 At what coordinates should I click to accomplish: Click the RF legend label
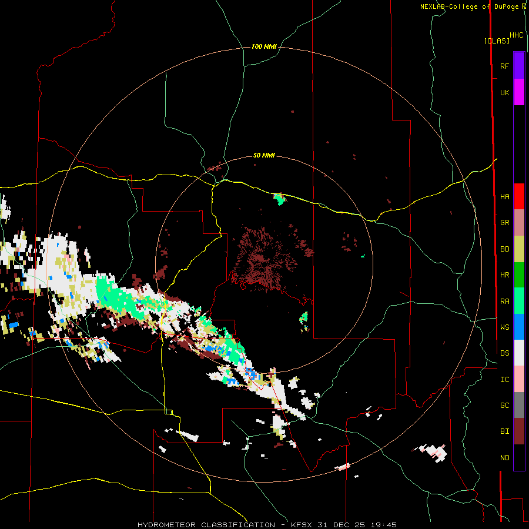tap(504, 66)
